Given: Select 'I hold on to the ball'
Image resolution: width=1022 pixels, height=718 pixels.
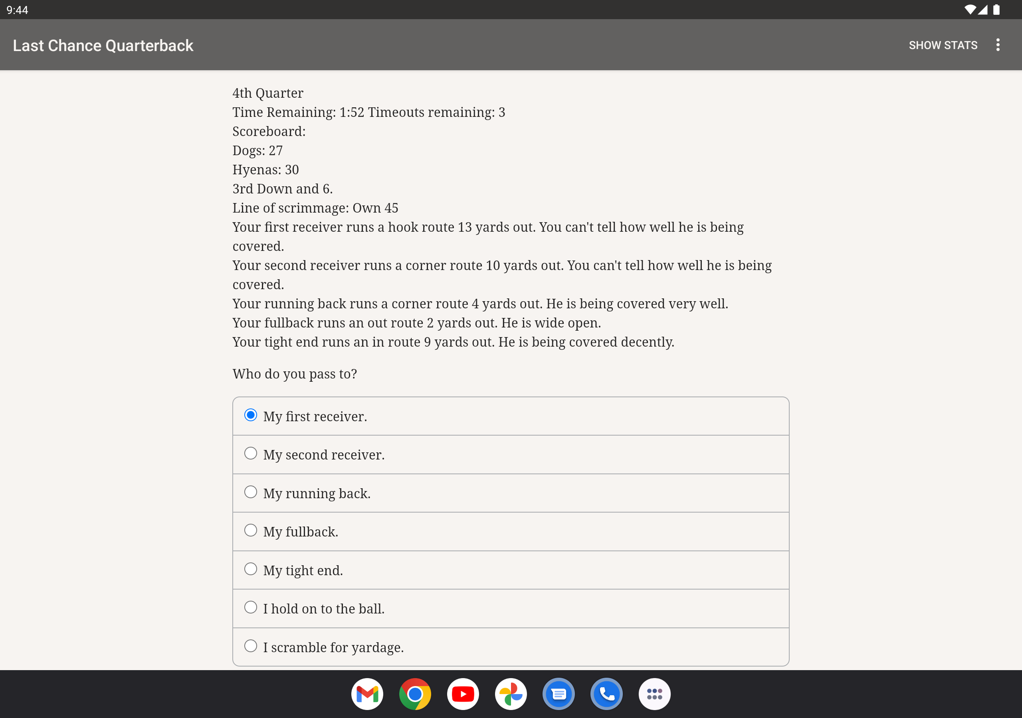Looking at the screenshot, I should 251,607.
